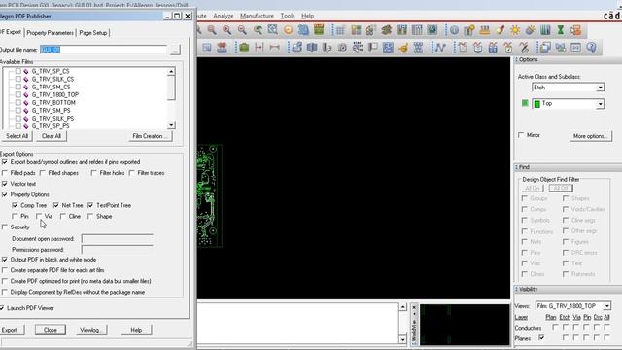
Task: Click the Add Connect zigzag routing icon
Action: point(440,48)
